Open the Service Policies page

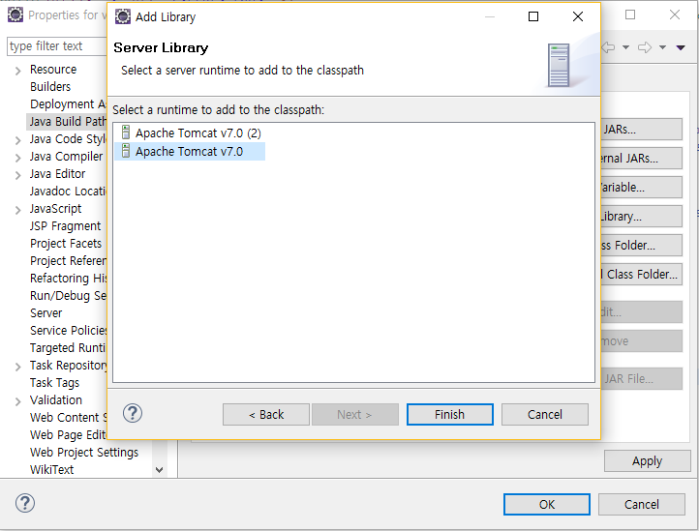coord(68,330)
